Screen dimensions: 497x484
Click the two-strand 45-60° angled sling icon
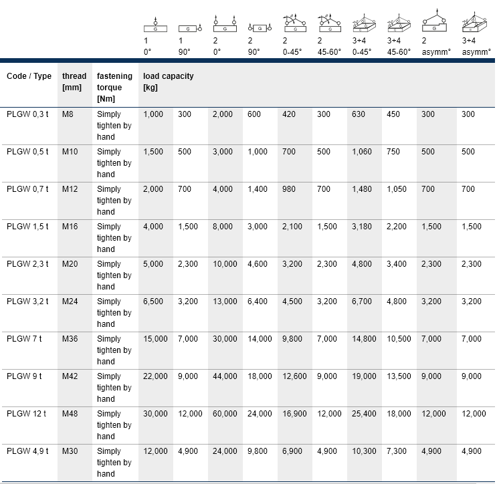pyautogui.click(x=329, y=23)
